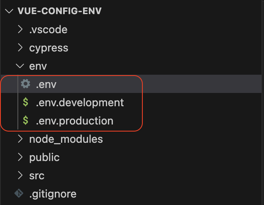Image resolution: width=264 pixels, height=205 pixels.
Task: Click the git icon beside .gitignore
Action: [x=19, y=194]
